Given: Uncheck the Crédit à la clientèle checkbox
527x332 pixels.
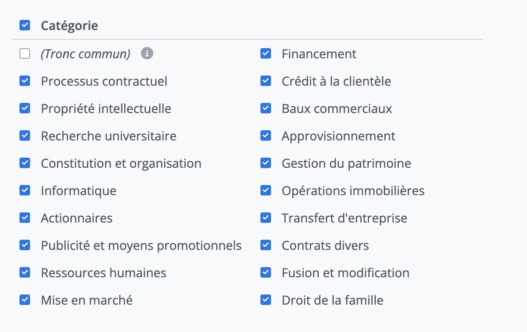Looking at the screenshot, I should pyautogui.click(x=266, y=81).
